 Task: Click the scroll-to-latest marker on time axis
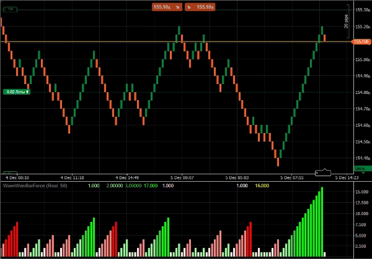(324, 172)
